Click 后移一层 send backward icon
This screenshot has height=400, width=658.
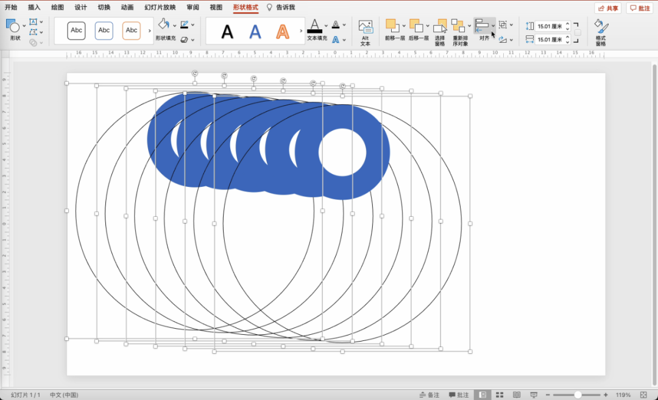click(x=416, y=26)
